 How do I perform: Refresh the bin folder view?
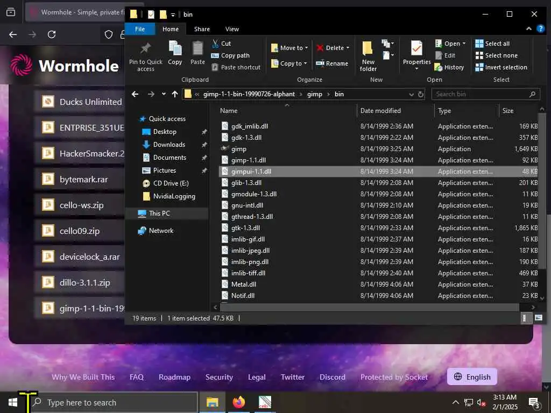click(x=420, y=94)
